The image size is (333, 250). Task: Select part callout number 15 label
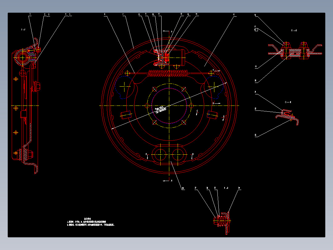(x=234, y=15)
